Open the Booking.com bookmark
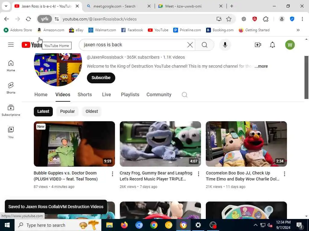309x231 pixels. click(x=220, y=30)
